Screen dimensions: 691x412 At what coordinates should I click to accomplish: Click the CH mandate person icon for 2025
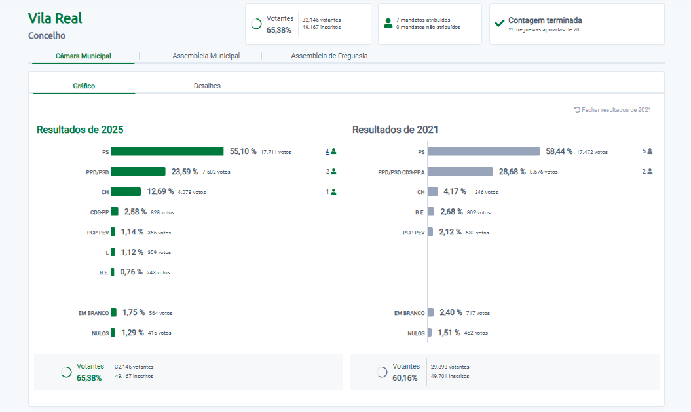333,192
